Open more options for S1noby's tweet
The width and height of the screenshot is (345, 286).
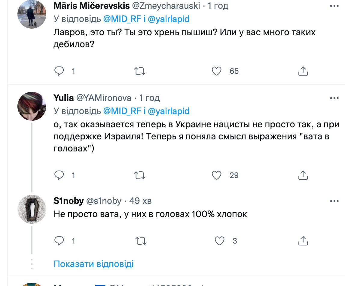334,201
